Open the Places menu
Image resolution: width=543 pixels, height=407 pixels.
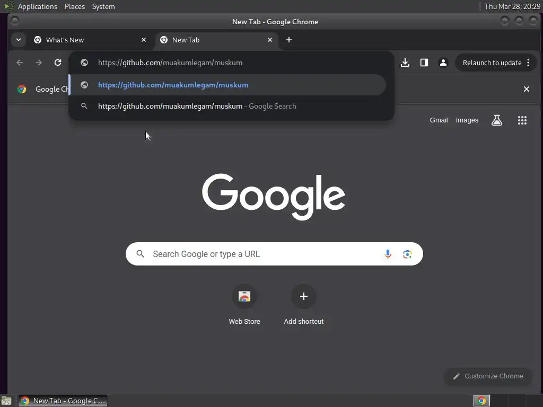click(x=75, y=6)
